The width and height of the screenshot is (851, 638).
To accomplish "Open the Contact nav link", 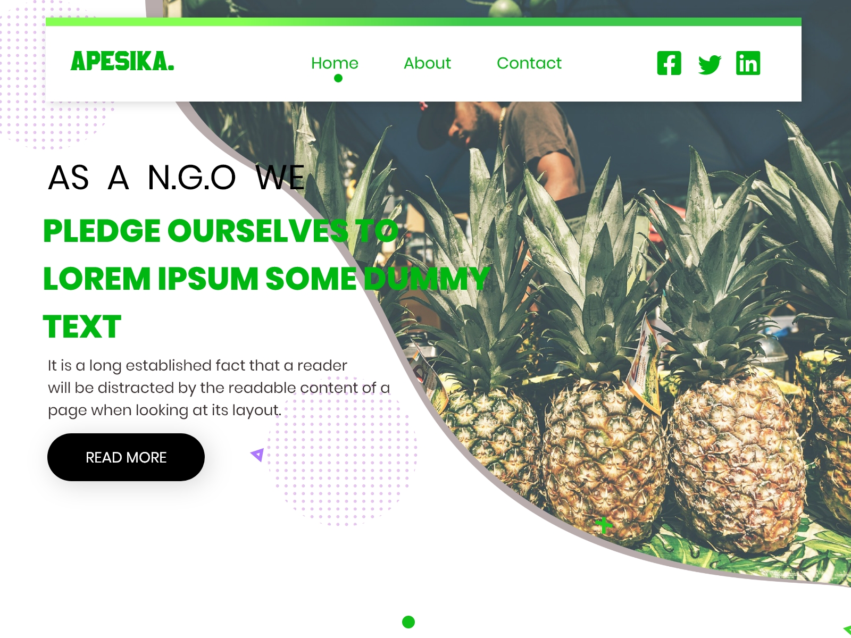I will point(529,63).
